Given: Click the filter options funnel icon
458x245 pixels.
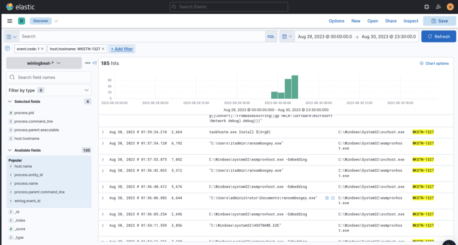Looking at the screenshot, I should [x=8, y=48].
